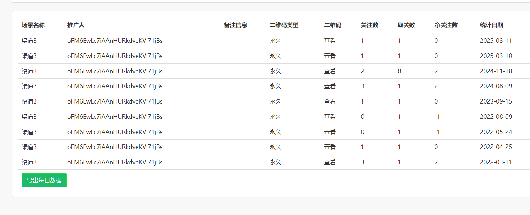Screen dimensions: 530x215
Task: View 查看 link in the 2022-05-24 row
Action: pyautogui.click(x=330, y=132)
